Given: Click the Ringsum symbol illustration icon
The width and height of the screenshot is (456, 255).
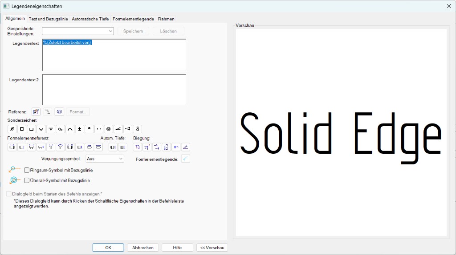Looking at the screenshot, I should coord(14,169).
